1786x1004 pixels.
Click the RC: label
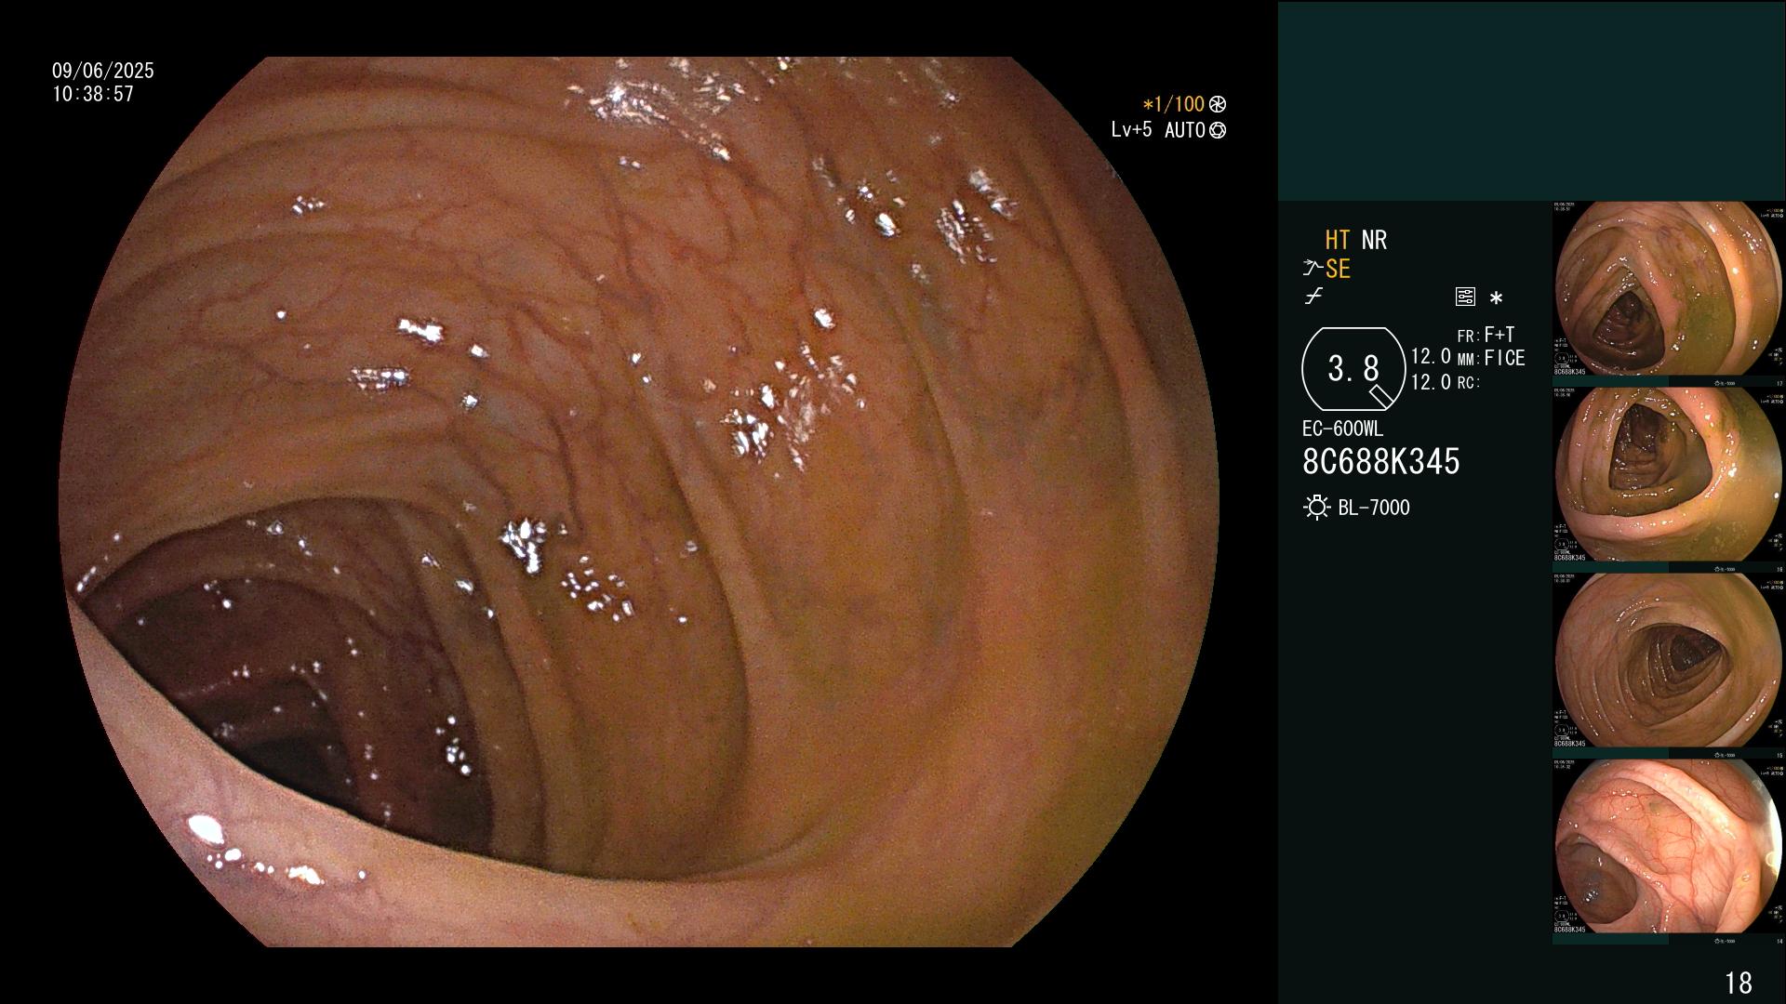(x=1468, y=383)
